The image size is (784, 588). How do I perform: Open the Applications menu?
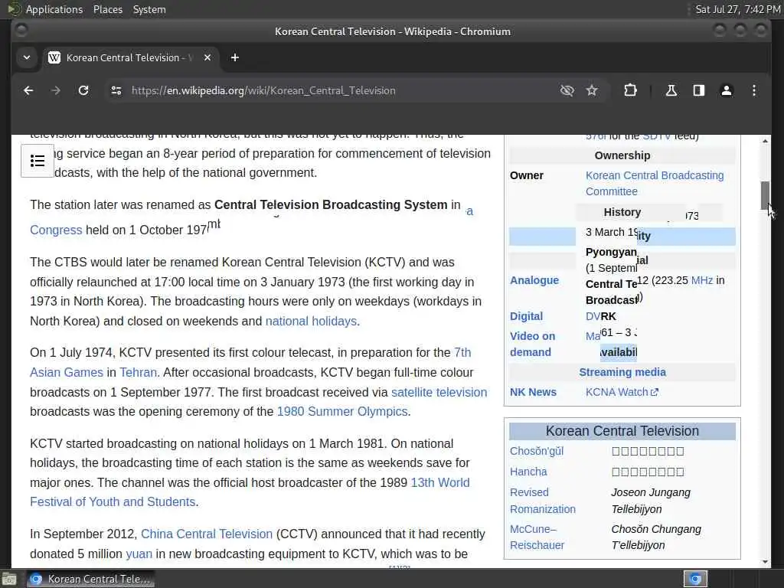coord(54,9)
